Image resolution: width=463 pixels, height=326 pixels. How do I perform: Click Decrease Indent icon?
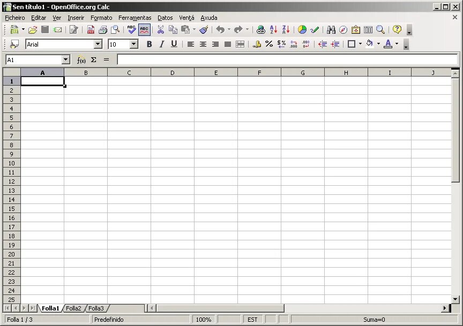click(323, 44)
